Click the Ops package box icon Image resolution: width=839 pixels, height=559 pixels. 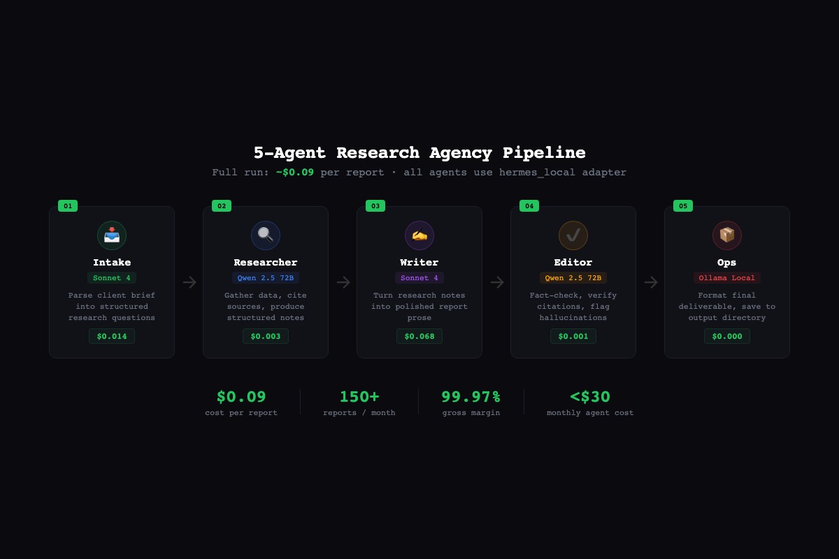click(x=727, y=235)
